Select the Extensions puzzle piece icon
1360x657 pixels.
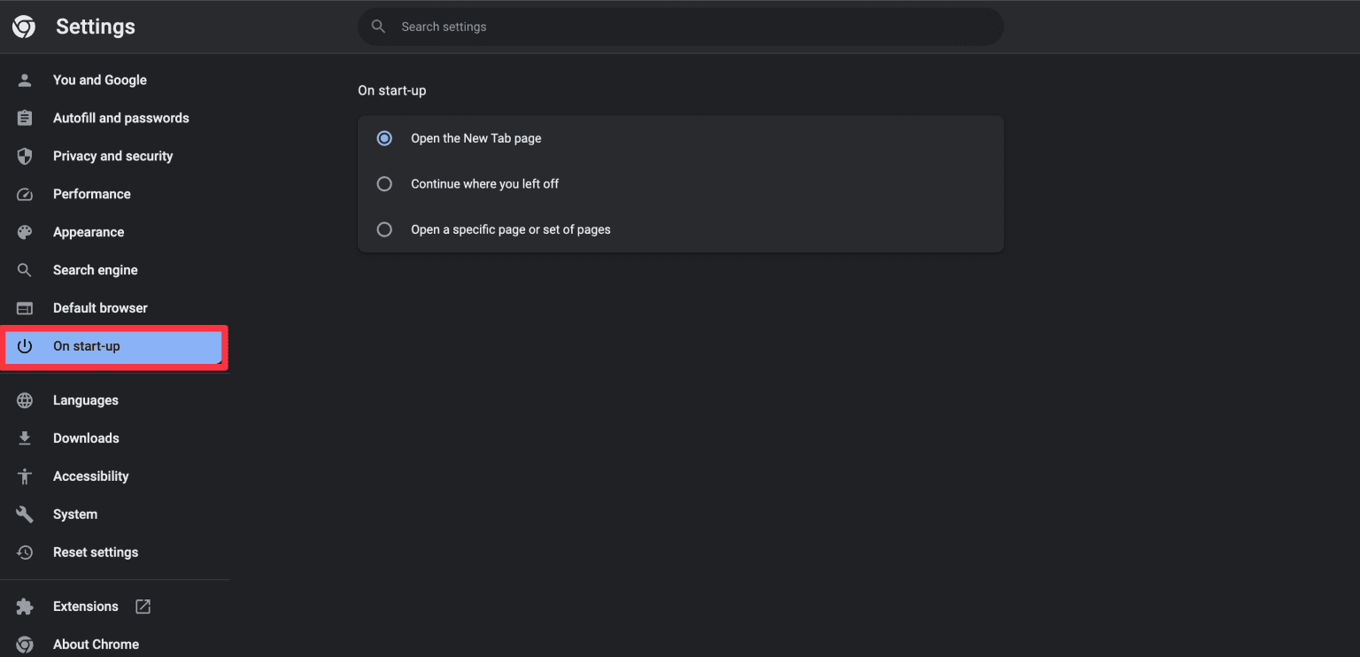[x=24, y=606]
